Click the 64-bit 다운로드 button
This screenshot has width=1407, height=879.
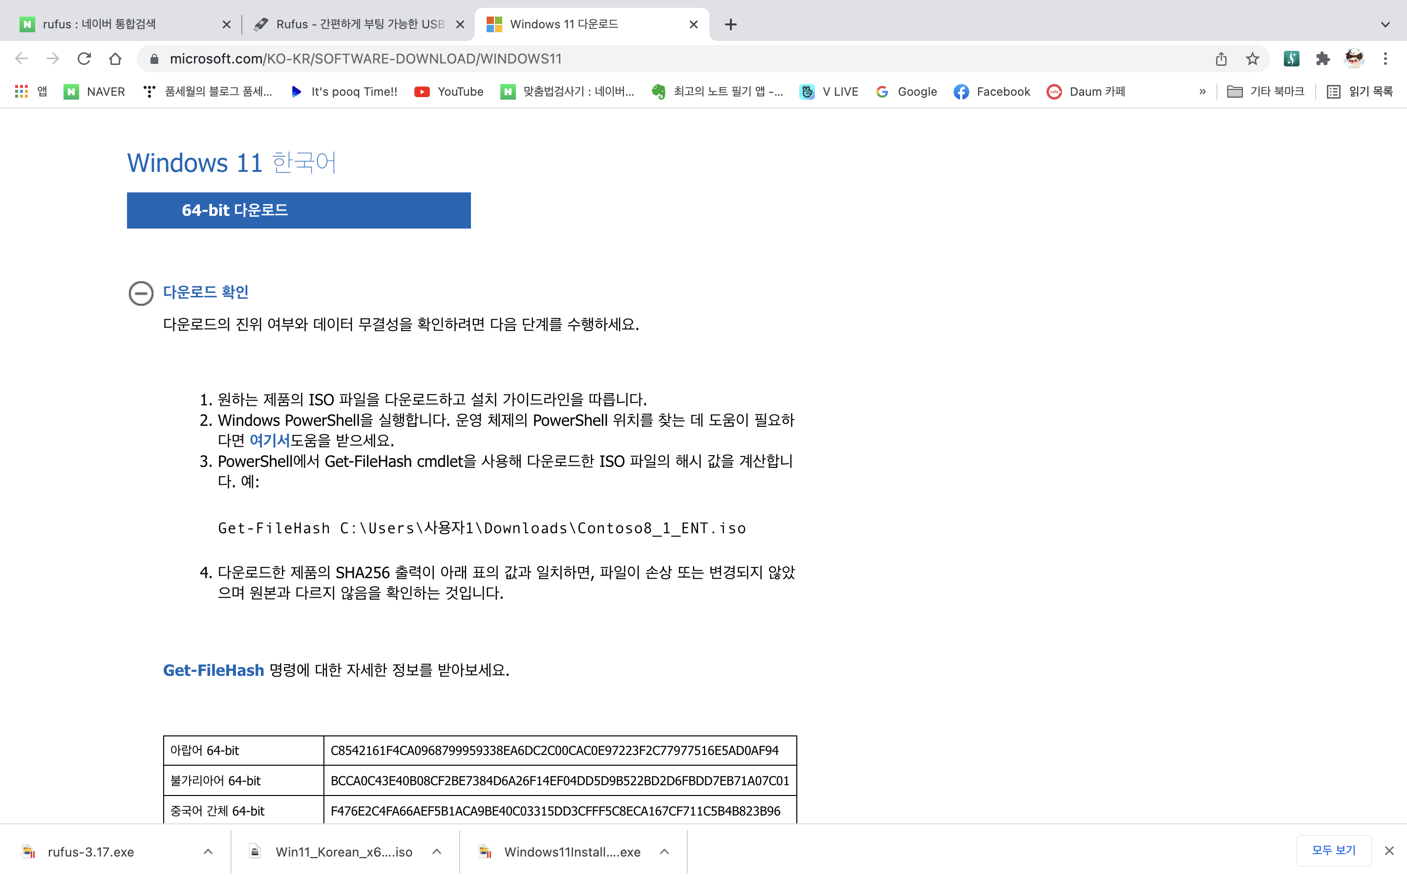point(298,210)
